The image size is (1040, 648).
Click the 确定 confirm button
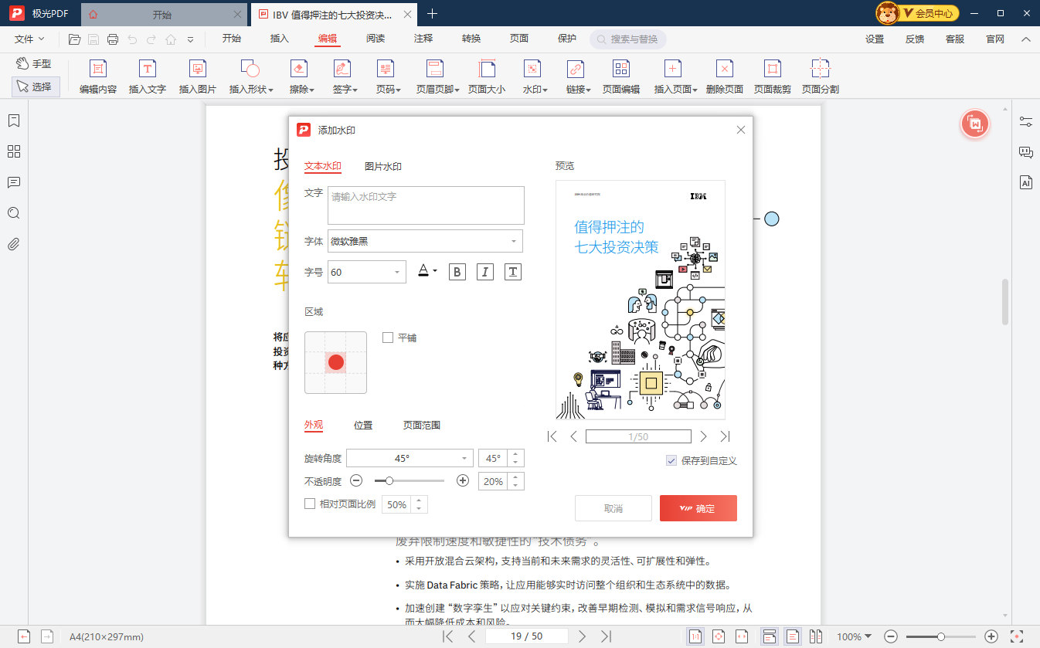coord(698,508)
